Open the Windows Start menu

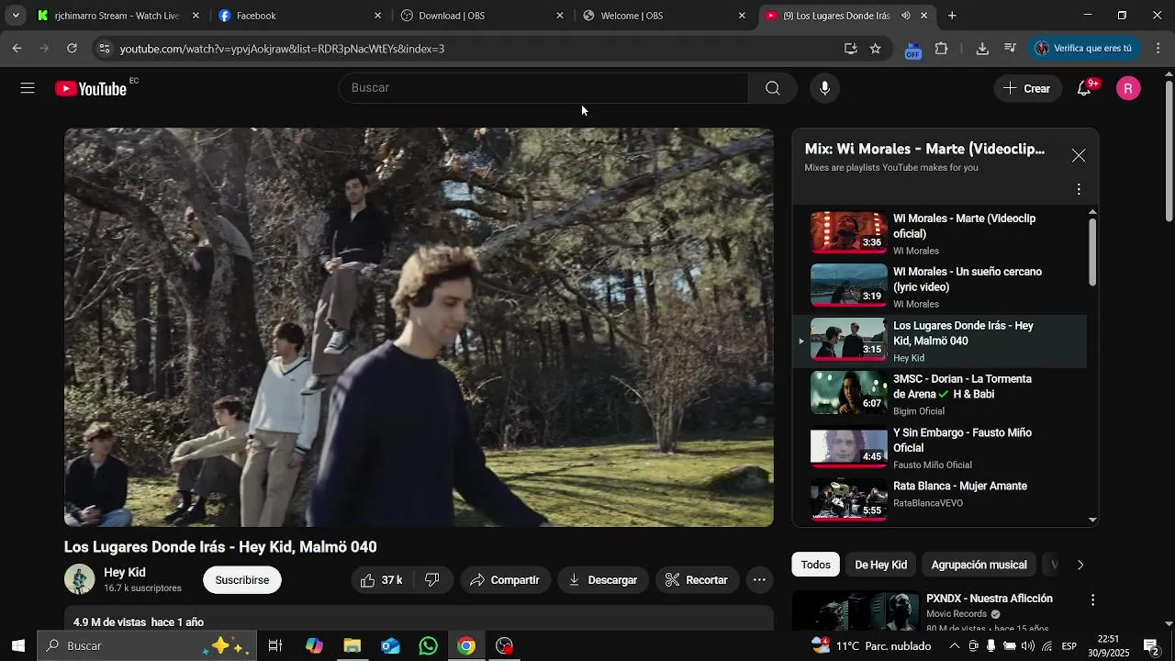point(17,646)
